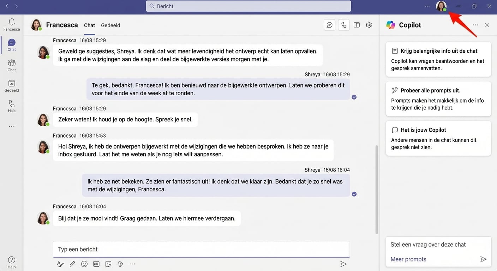
Task: Send the Copilot prompt with the arrow icon
Action: [x=484, y=259]
